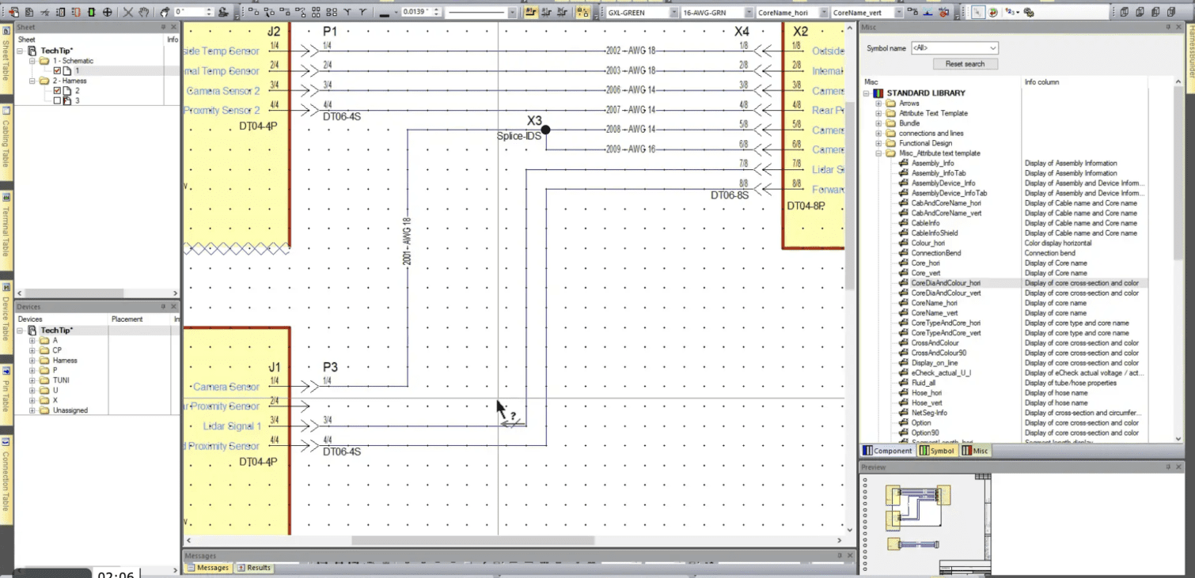
Task: Select the Y-branch bundle tool icon
Action: click(346, 12)
